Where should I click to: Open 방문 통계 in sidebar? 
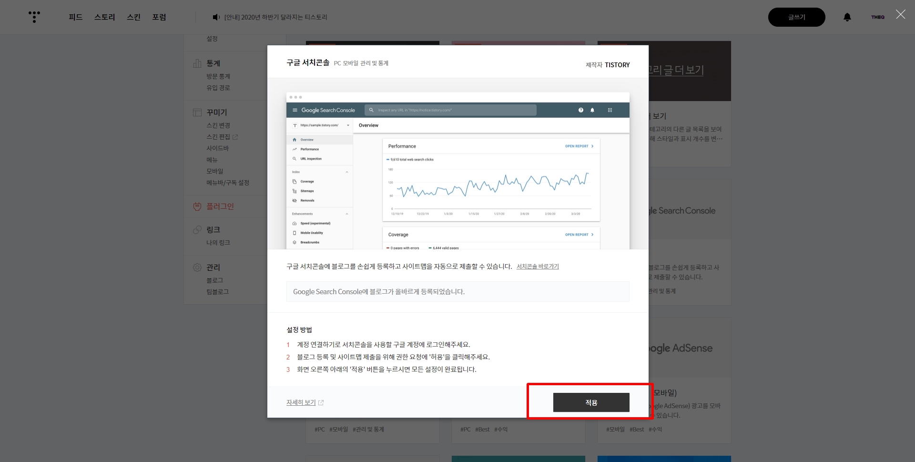coord(218,76)
